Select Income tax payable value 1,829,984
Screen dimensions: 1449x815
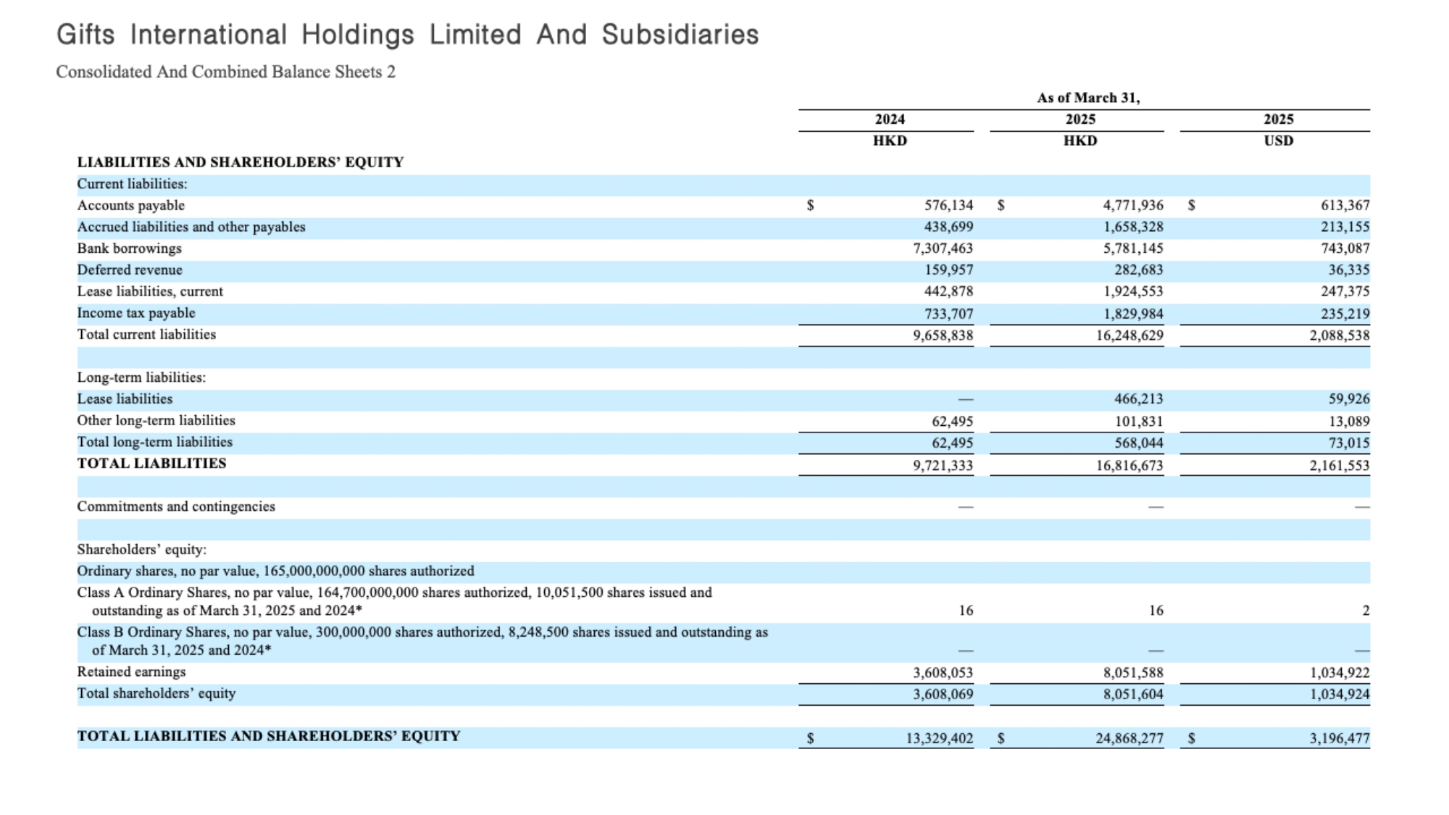1133,314
